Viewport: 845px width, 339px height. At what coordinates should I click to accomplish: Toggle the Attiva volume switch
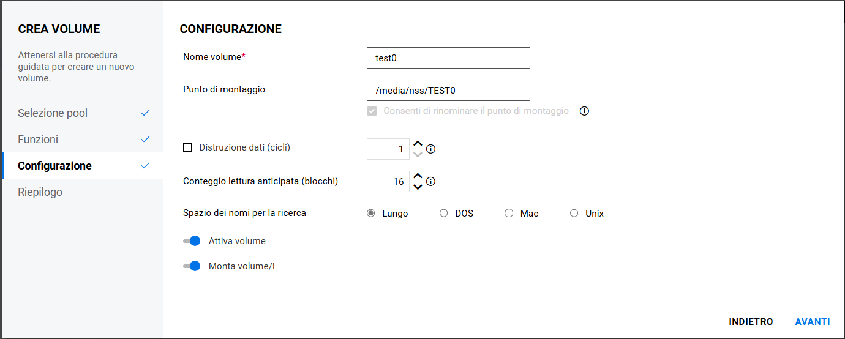192,241
